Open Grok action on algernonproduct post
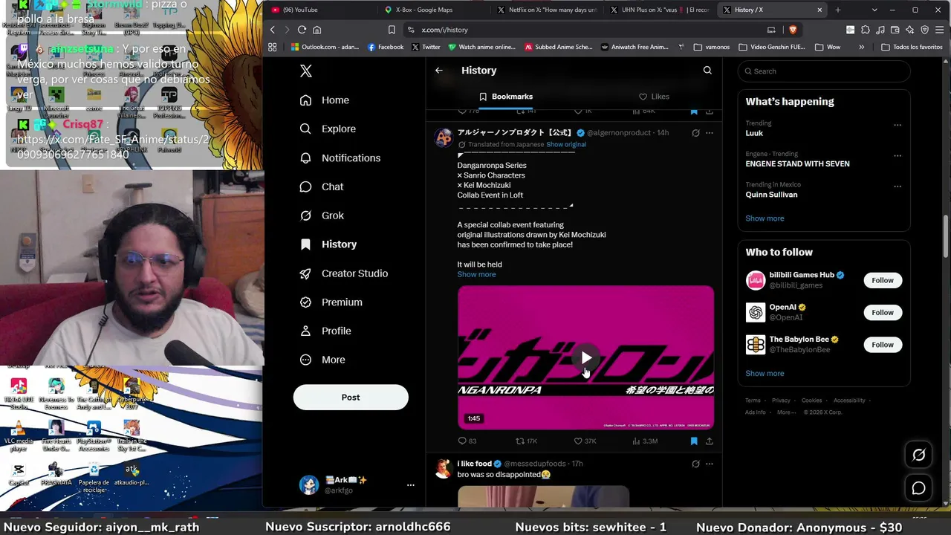 coord(695,133)
